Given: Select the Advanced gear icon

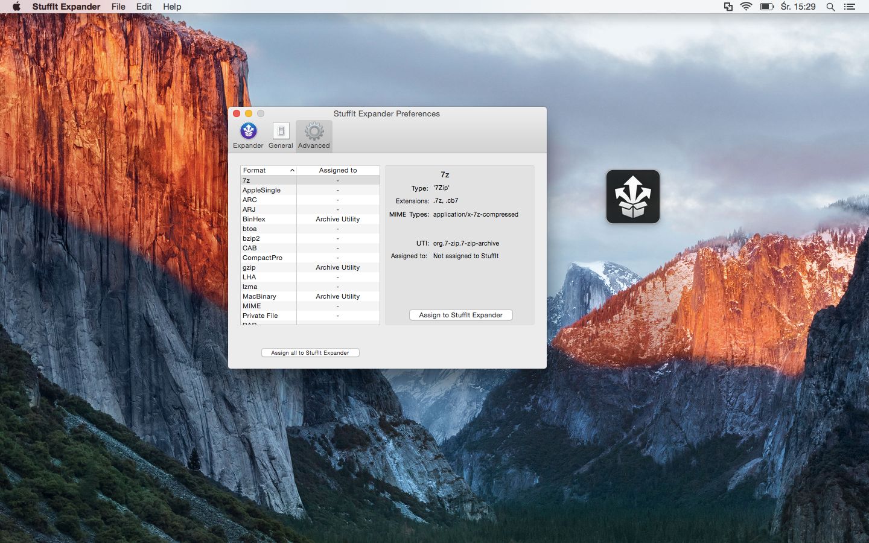Looking at the screenshot, I should (314, 132).
